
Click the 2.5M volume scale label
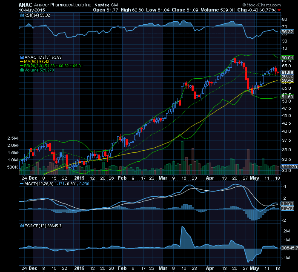[12, 138]
